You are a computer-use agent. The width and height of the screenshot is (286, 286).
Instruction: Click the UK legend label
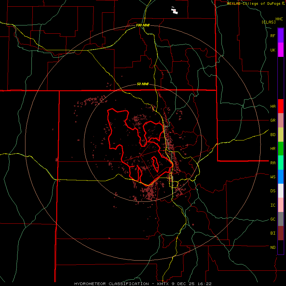pyautogui.click(x=273, y=50)
